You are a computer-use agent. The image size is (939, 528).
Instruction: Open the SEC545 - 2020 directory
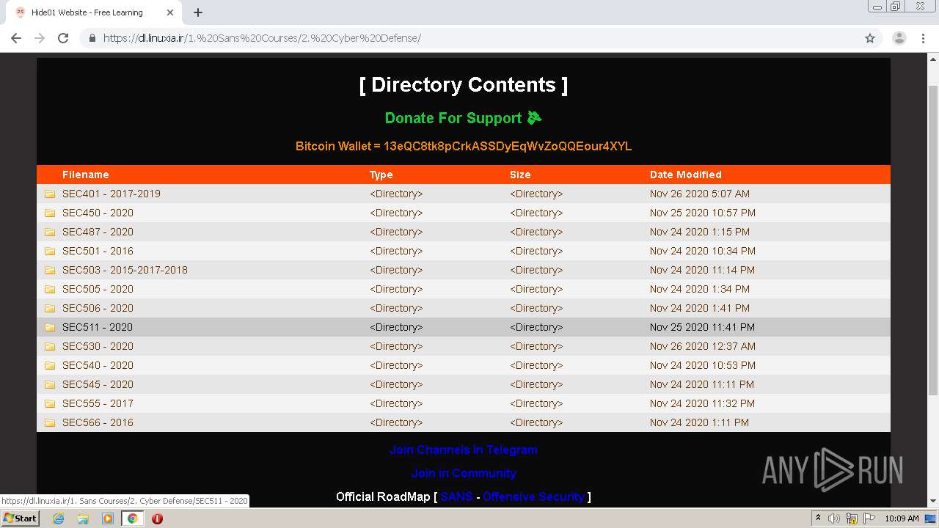[x=98, y=384]
